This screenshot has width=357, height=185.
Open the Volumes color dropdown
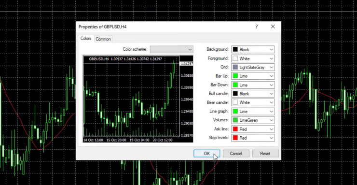tap(253, 120)
